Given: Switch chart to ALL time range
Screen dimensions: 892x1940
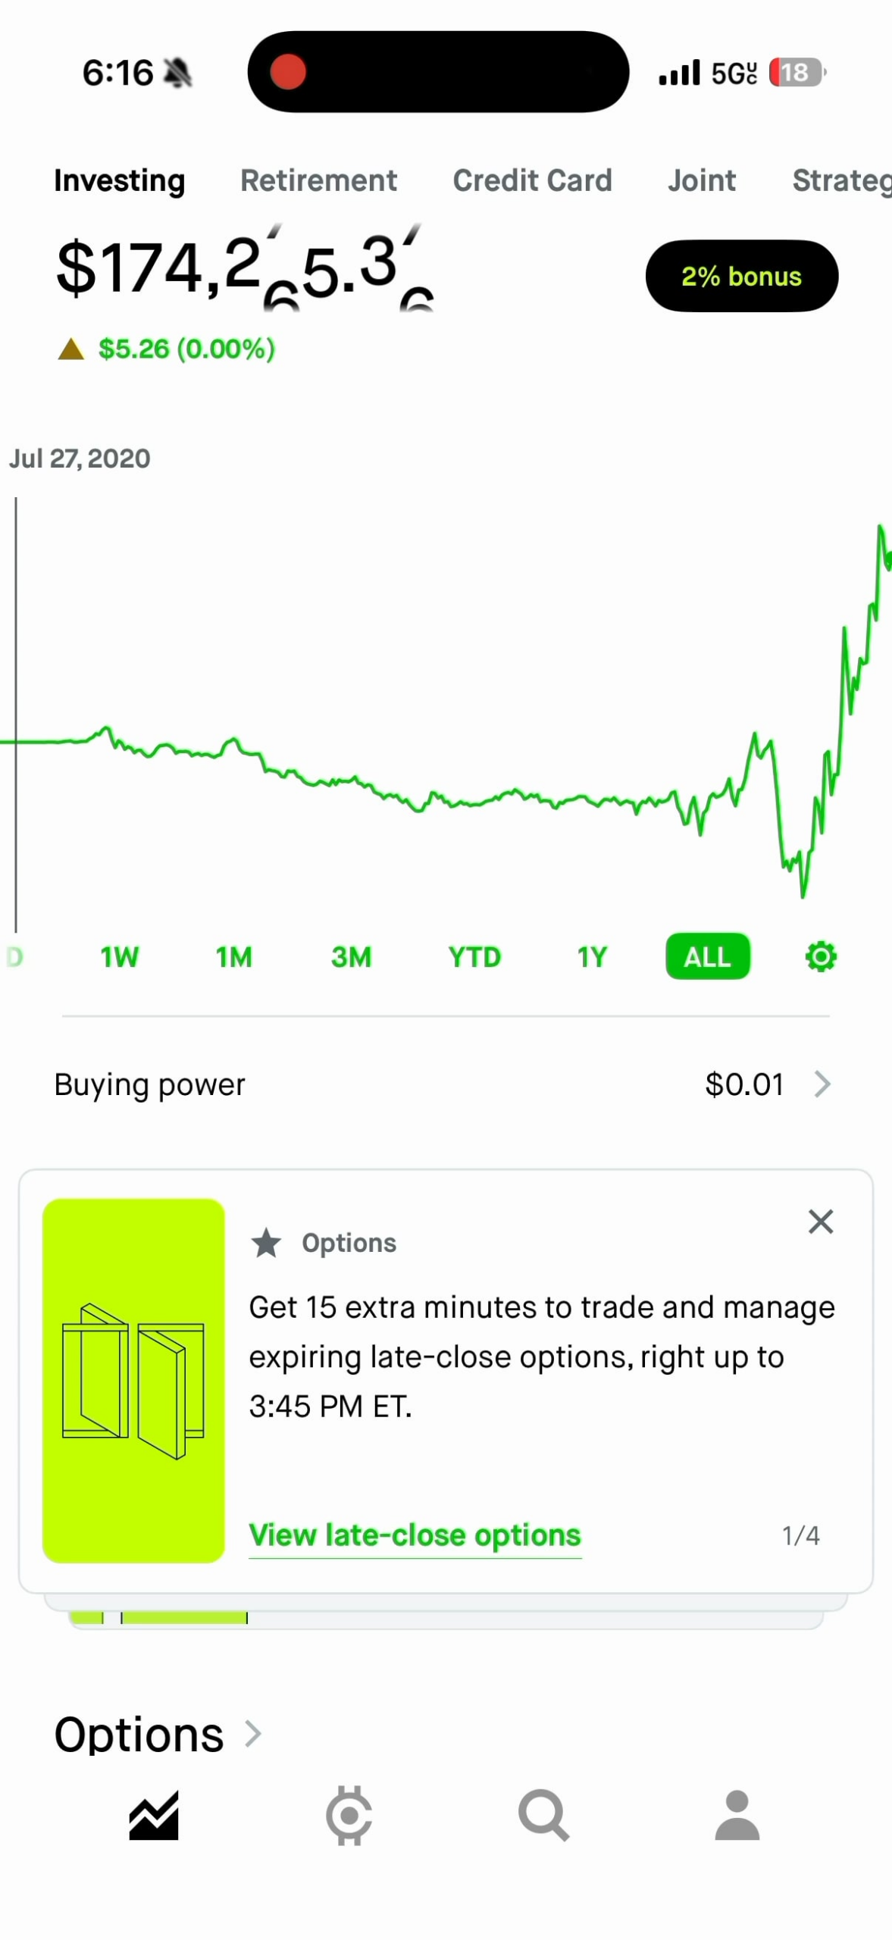Looking at the screenshot, I should [707, 957].
